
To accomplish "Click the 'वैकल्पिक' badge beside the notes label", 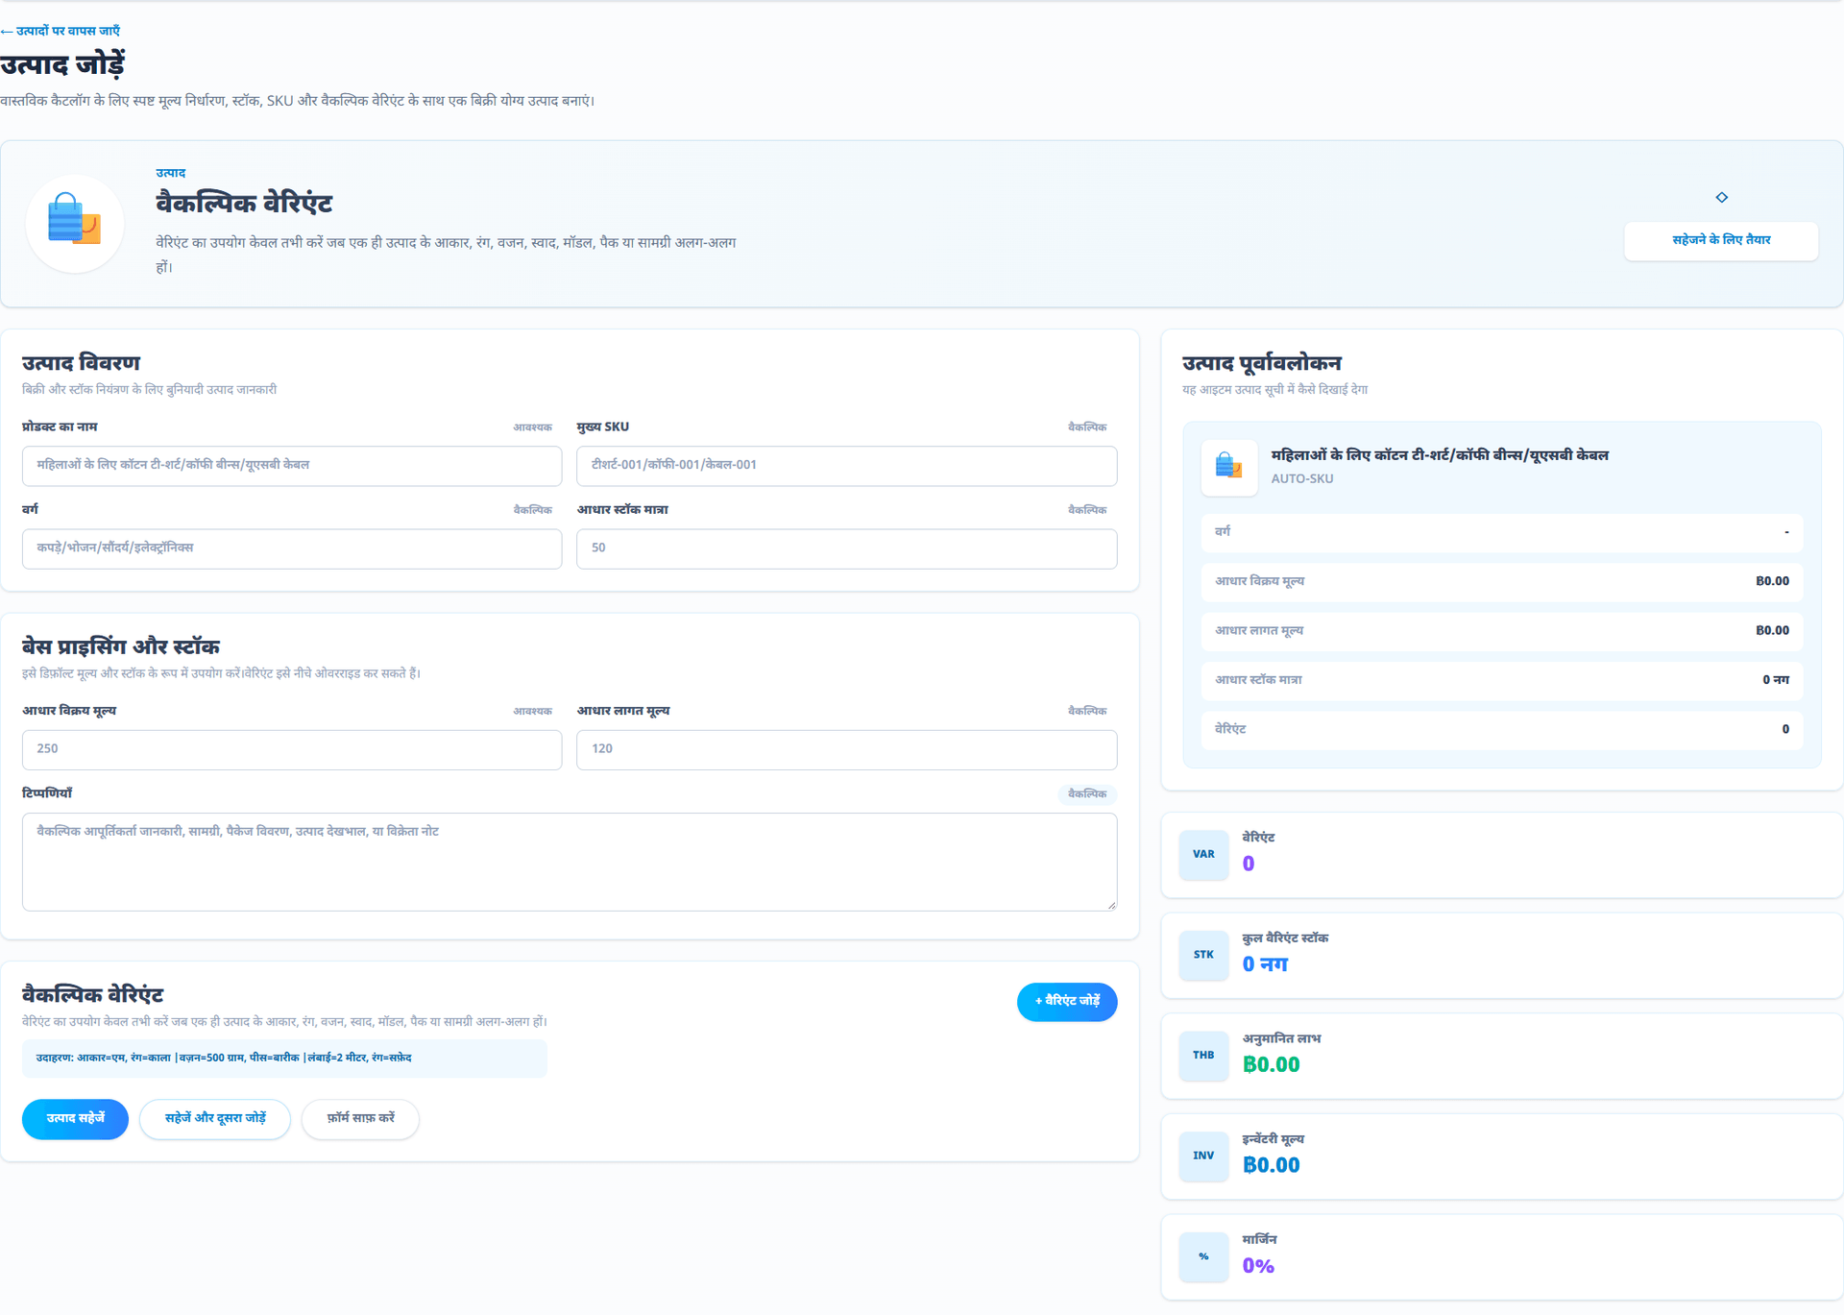I will click(x=1087, y=794).
